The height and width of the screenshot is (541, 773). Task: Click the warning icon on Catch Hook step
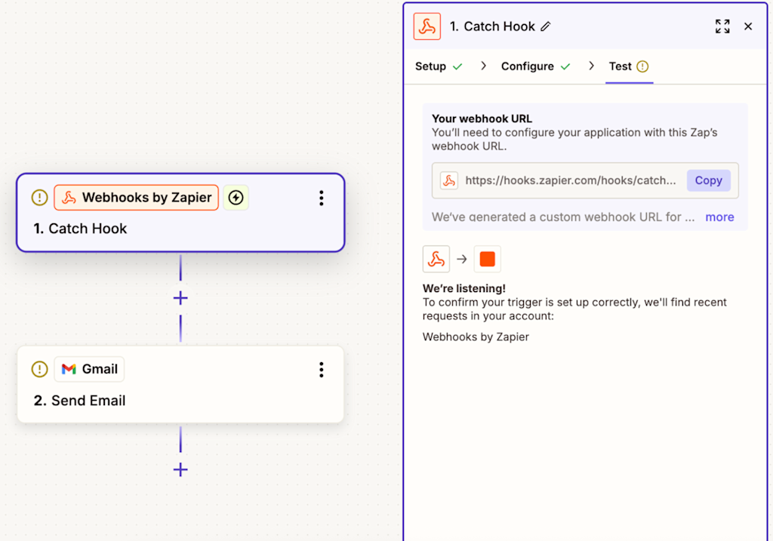point(39,198)
